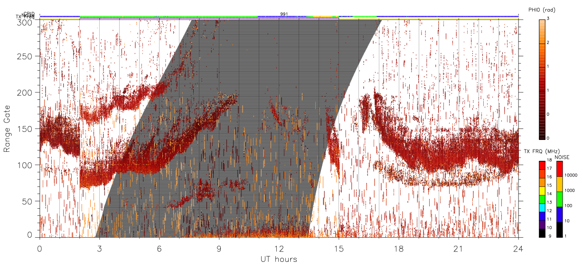
Task: Click the green 13–14 MHz TX FRQ swatch
Action: 542,199
